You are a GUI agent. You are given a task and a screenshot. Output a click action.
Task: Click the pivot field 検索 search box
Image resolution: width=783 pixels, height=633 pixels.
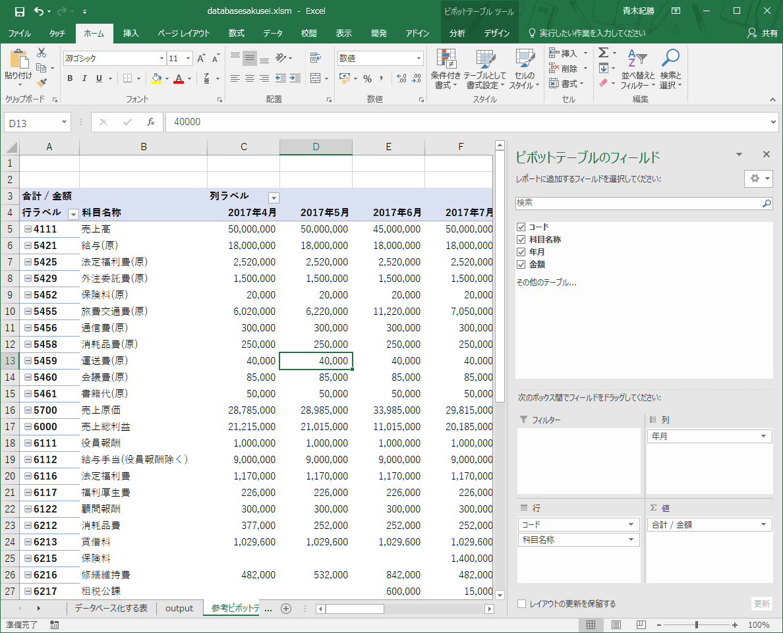coord(638,204)
